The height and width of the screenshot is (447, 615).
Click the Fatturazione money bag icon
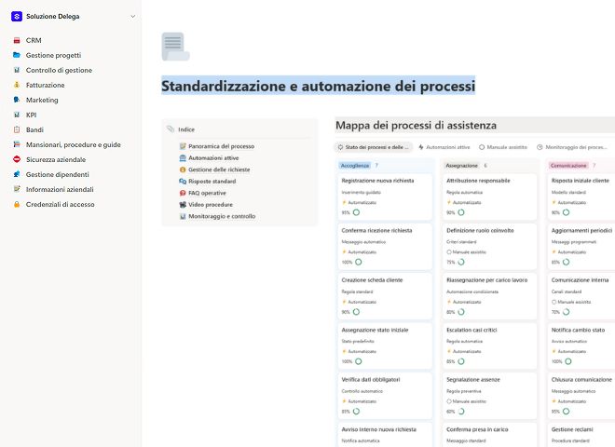[17, 85]
